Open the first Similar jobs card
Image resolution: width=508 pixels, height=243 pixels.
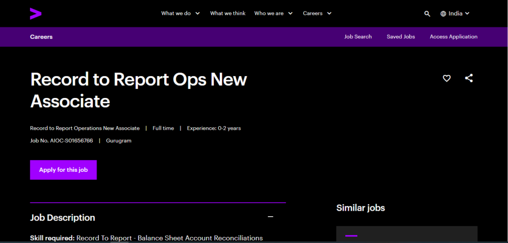click(407, 234)
